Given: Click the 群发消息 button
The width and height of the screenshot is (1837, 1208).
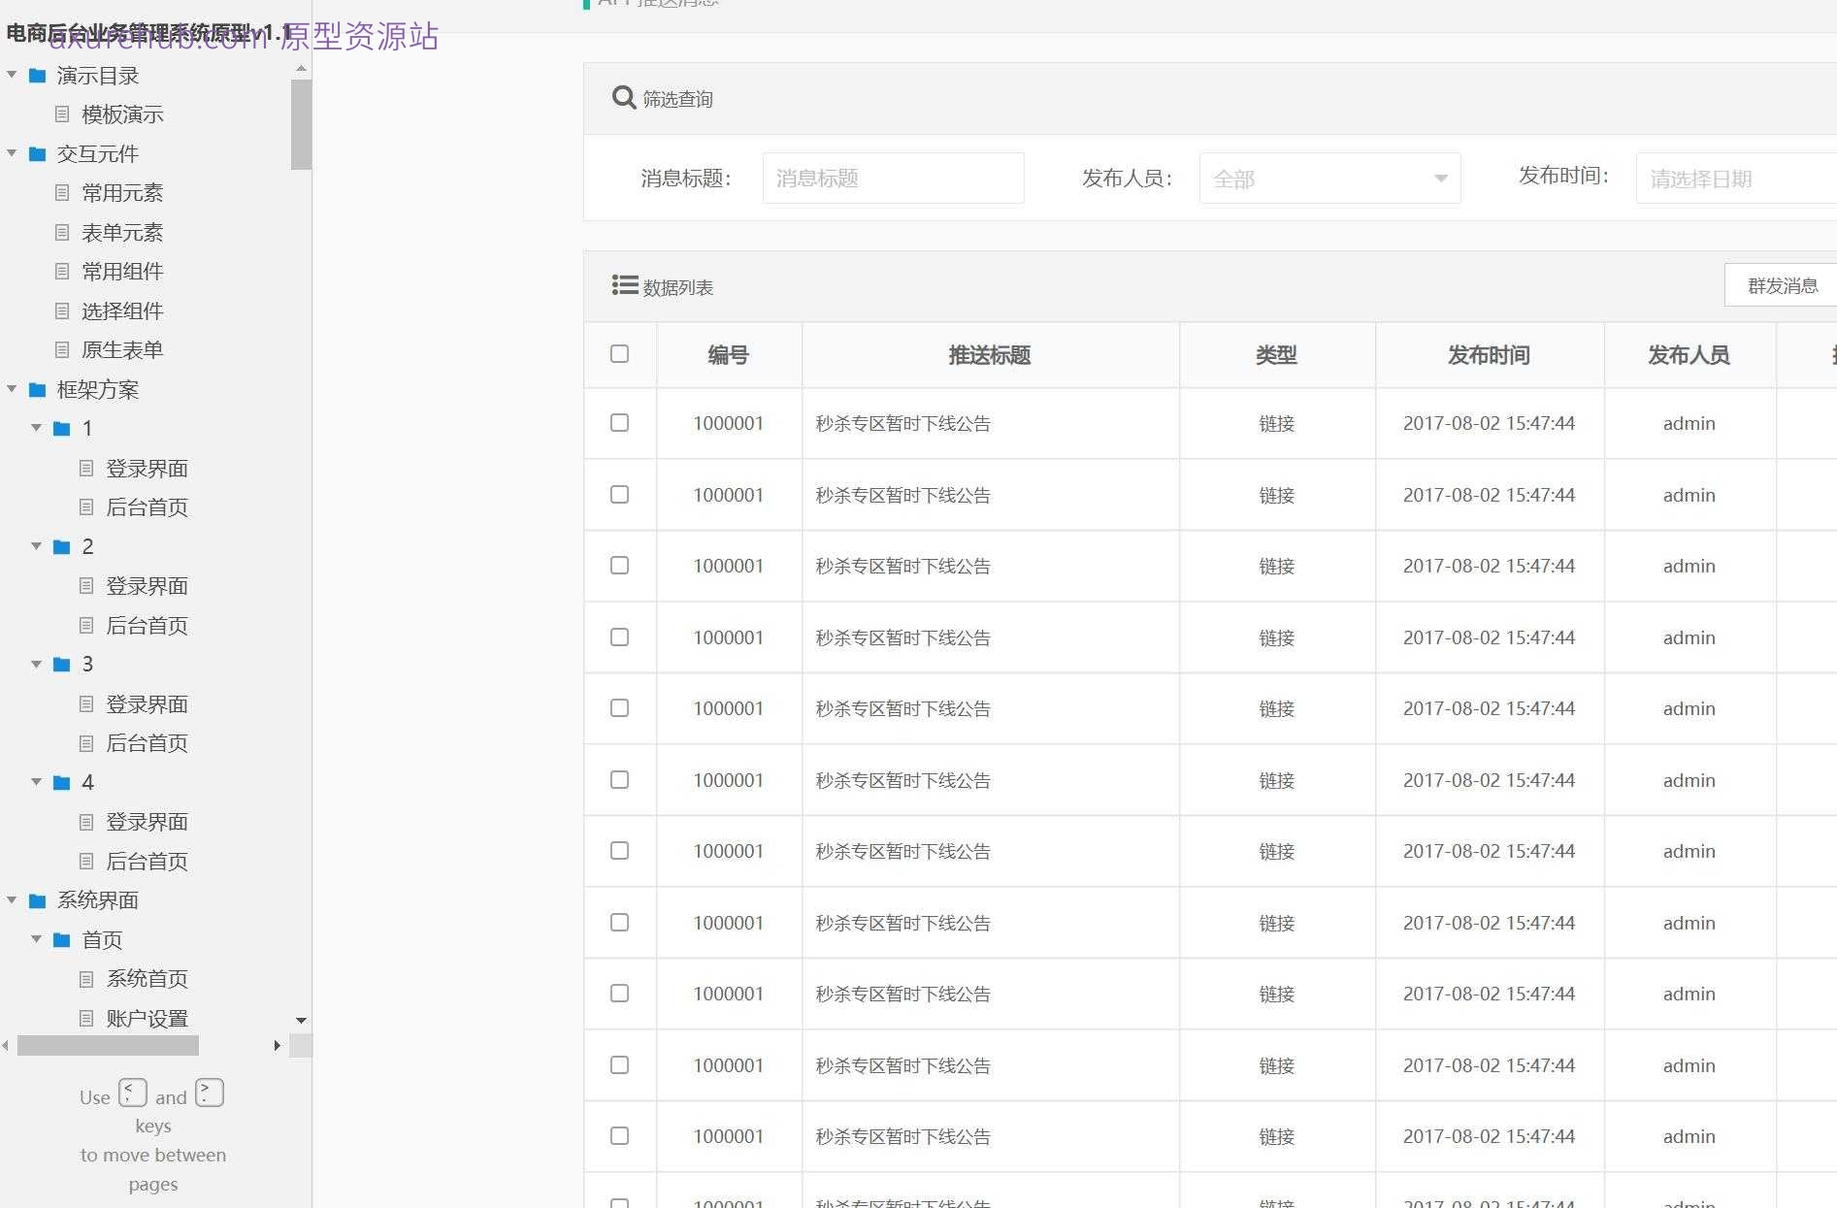Looking at the screenshot, I should coord(1782,286).
